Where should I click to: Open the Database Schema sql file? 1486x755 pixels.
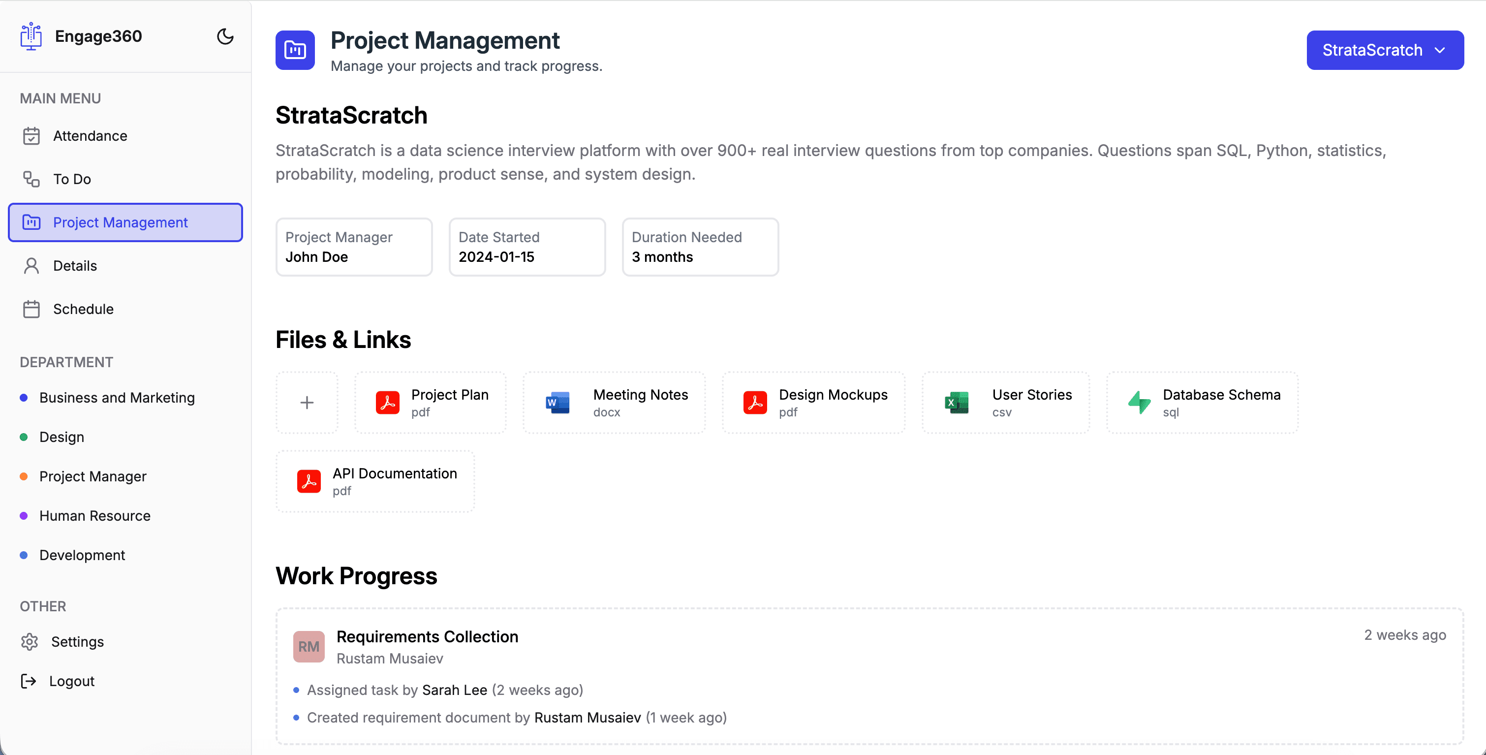click(x=1202, y=402)
